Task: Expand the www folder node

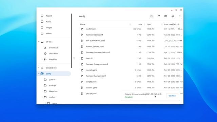Action: click(x=45, y=103)
